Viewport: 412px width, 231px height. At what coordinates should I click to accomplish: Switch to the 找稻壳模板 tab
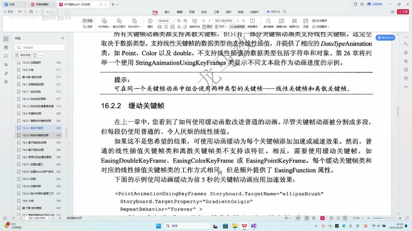[x=42, y=4]
